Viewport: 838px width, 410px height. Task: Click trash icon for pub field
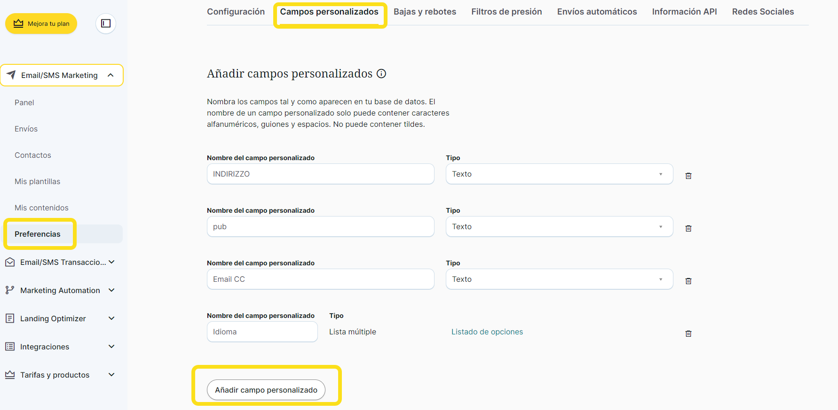(x=688, y=228)
